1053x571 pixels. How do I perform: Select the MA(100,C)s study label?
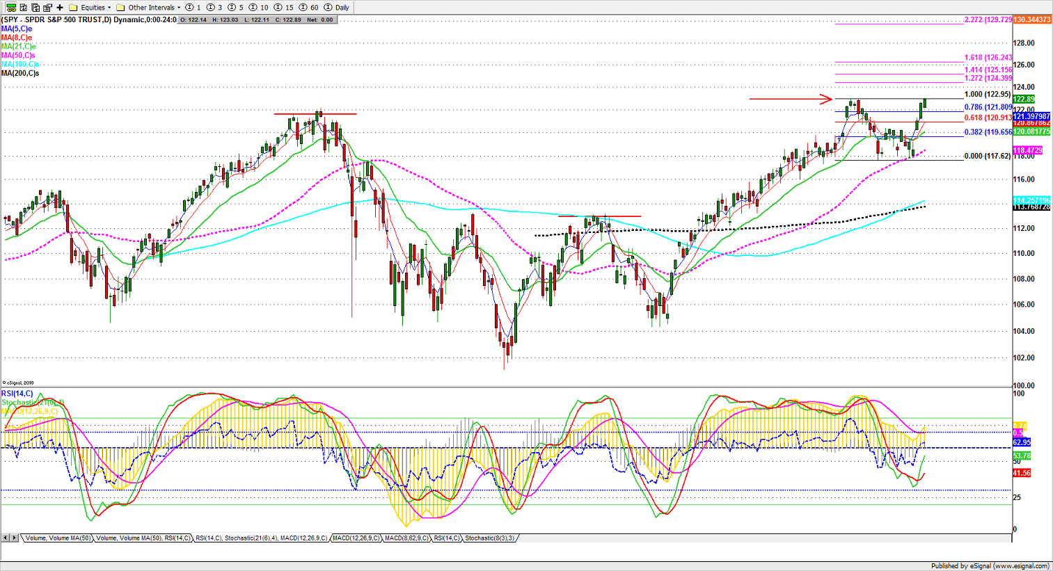20,64
